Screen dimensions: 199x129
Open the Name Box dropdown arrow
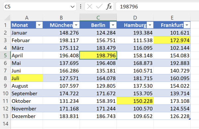(72, 7)
